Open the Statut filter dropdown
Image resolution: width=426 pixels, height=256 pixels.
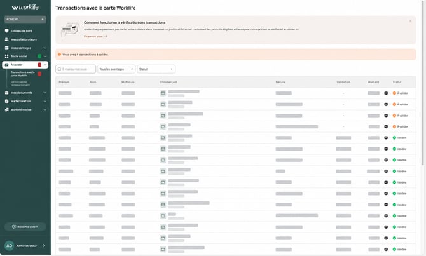(156, 69)
